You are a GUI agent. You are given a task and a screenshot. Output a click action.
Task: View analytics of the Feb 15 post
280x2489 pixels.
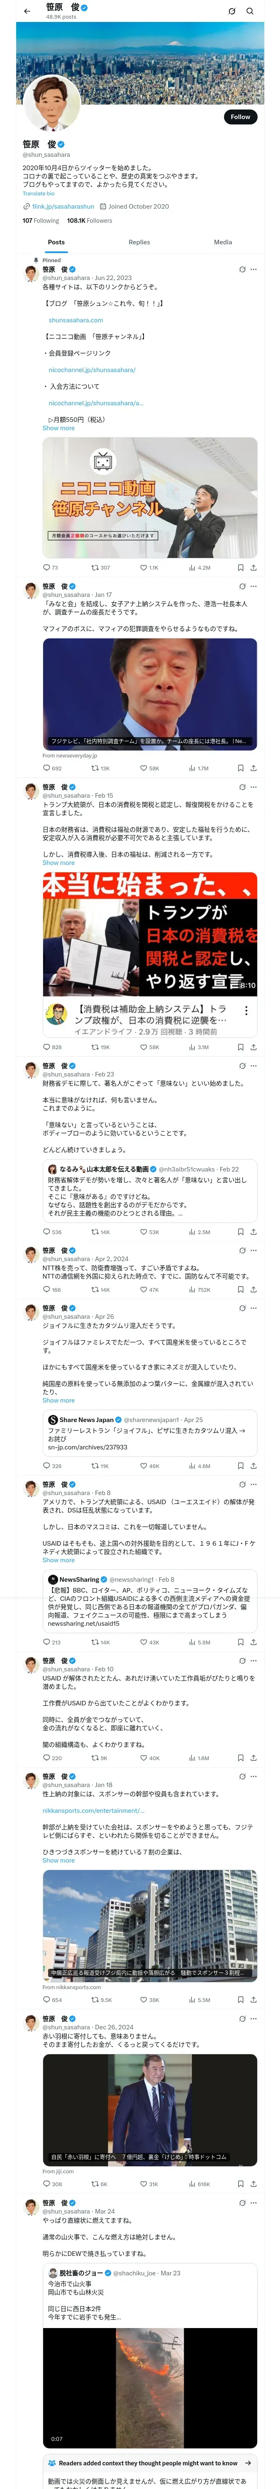pos(193,1047)
